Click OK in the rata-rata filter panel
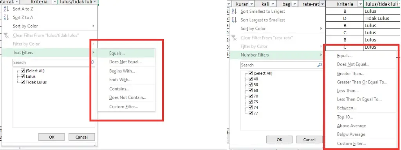This screenshot has height=150, width=401. point(279,139)
